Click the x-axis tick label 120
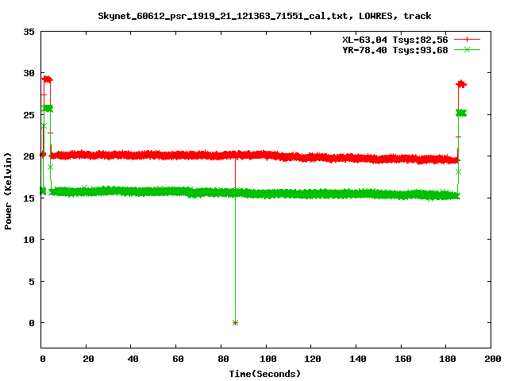This screenshot has height=381, width=508. [x=313, y=359]
